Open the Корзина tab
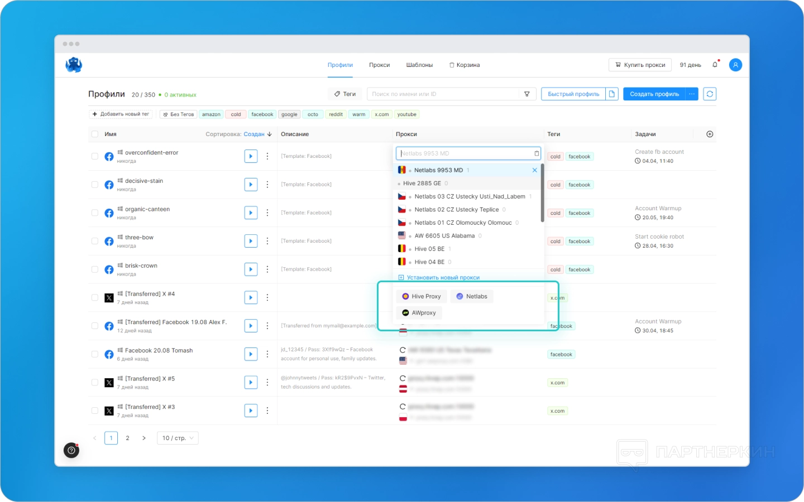The width and height of the screenshot is (804, 502). click(465, 65)
